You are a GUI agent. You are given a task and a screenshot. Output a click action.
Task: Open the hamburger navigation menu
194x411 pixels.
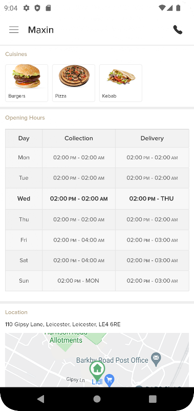click(14, 30)
